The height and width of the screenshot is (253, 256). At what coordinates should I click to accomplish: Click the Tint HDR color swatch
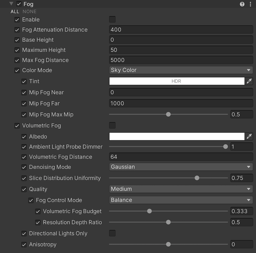pos(176,81)
